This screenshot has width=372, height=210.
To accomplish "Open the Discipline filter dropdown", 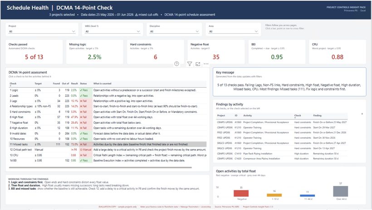I will [174, 31].
